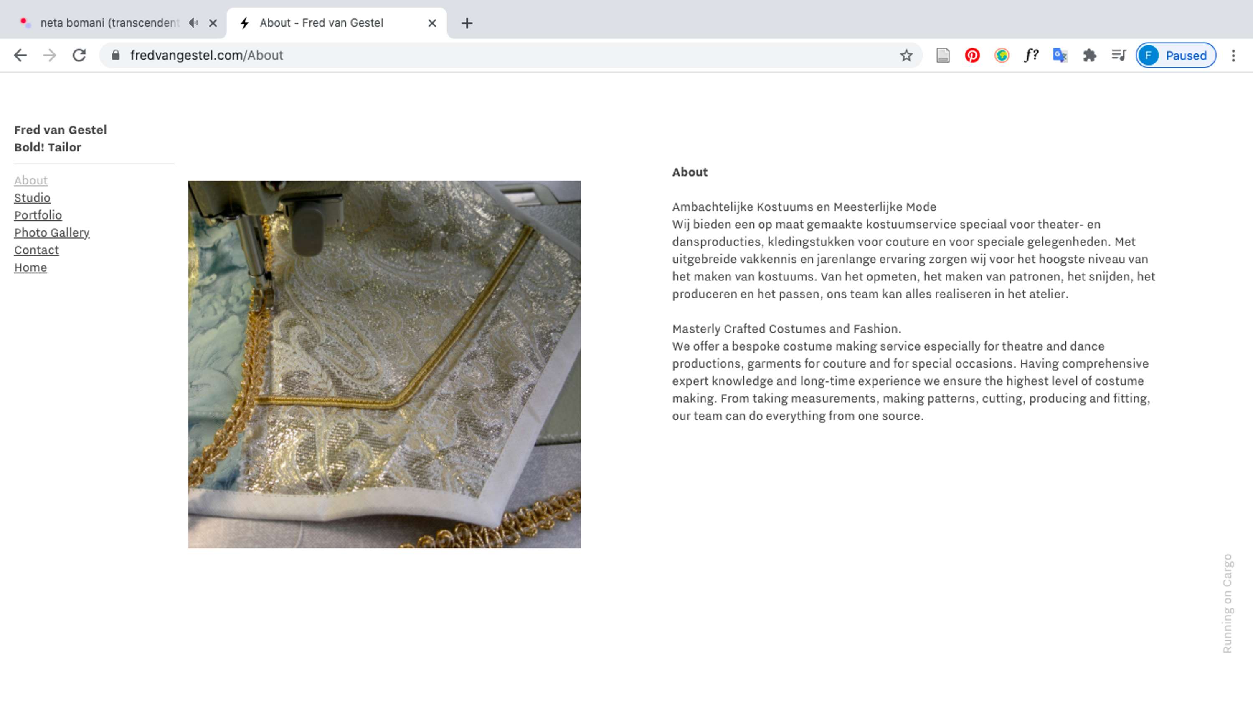Screen dimensions: 1253x704
Task: Open the Photo Gallery link
Action: 51,233
